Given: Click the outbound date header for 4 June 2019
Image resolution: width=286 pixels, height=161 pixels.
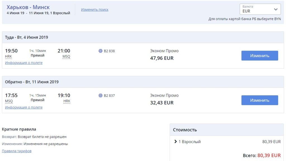Looking at the screenshot, I should pos(27,37).
